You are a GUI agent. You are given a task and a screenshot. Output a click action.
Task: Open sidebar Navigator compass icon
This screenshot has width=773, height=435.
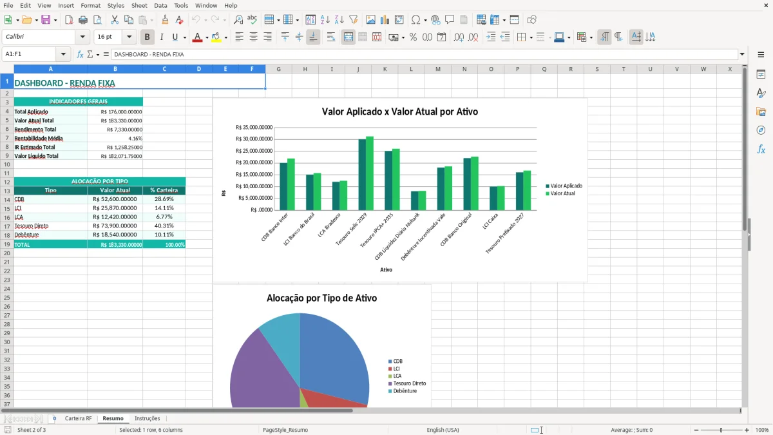pos(761,130)
